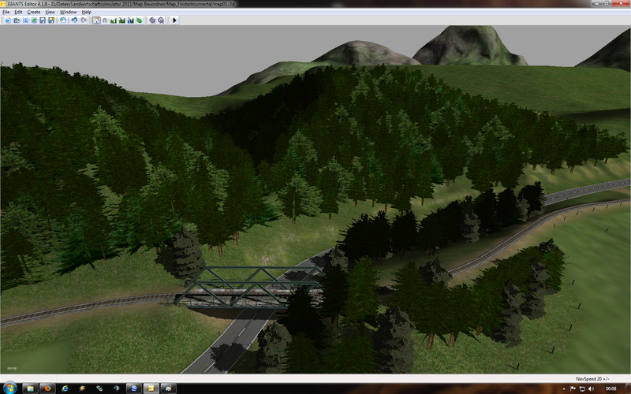The height and width of the screenshot is (394, 631).
Task: Select the green foliage leaves icon
Action: click(x=140, y=20)
